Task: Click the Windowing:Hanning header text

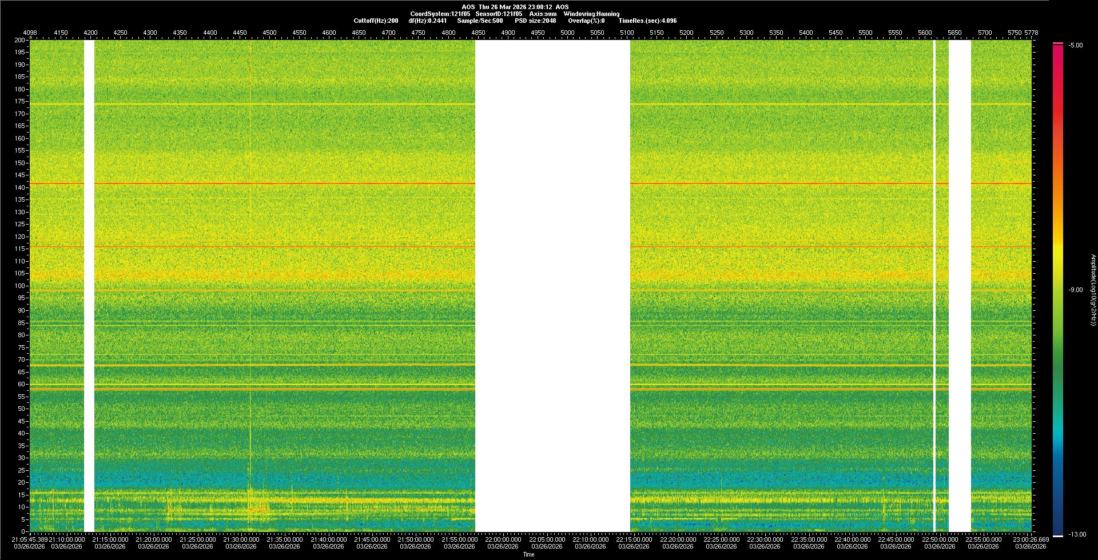Action: 591,14
